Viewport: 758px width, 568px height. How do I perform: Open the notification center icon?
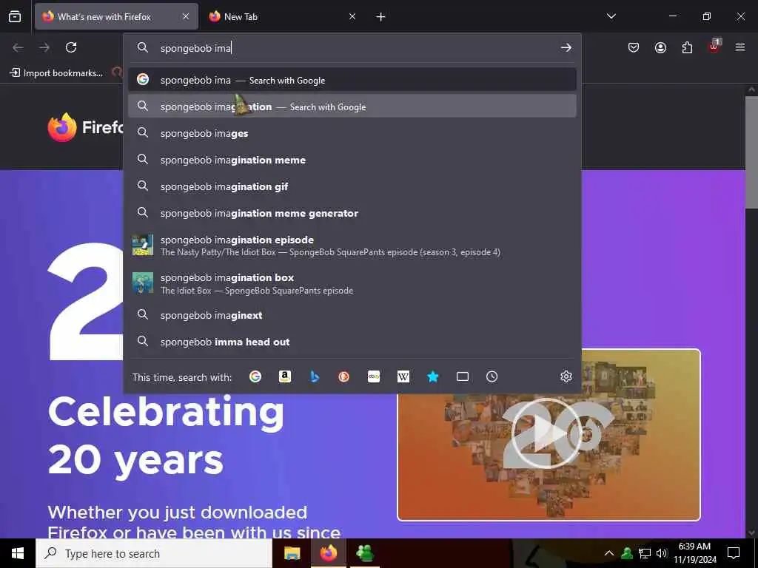734,553
